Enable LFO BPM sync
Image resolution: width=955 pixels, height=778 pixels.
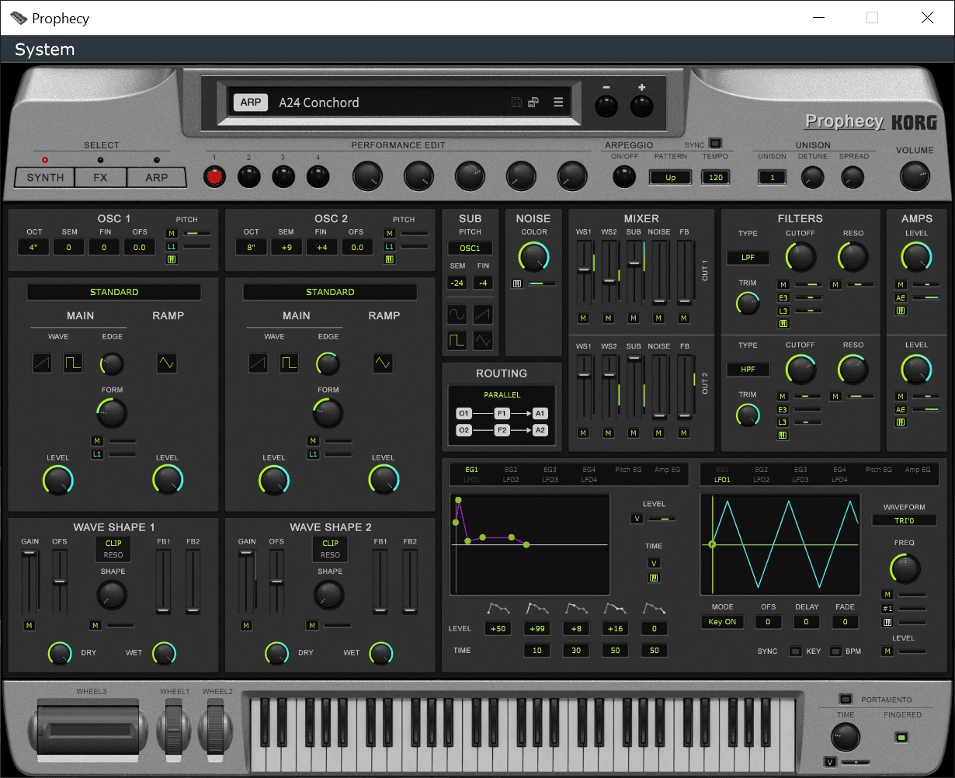[835, 651]
